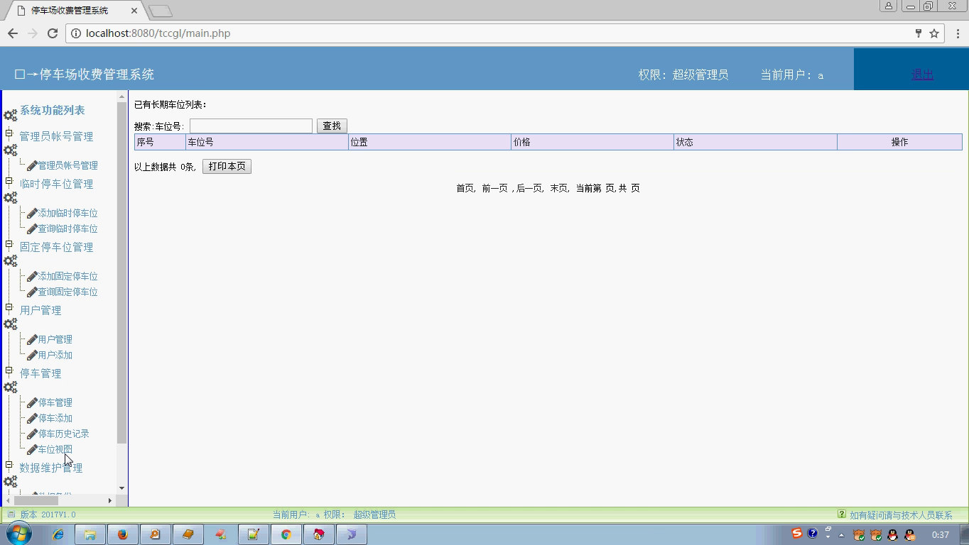Click the gear icon beside 系统功能列表
This screenshot has width=969, height=545.
[11, 115]
